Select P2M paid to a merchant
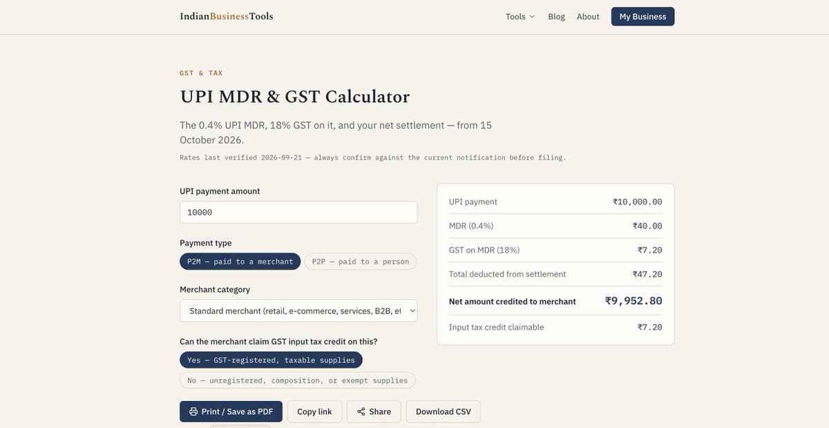This screenshot has width=829, height=428. [x=240, y=262]
